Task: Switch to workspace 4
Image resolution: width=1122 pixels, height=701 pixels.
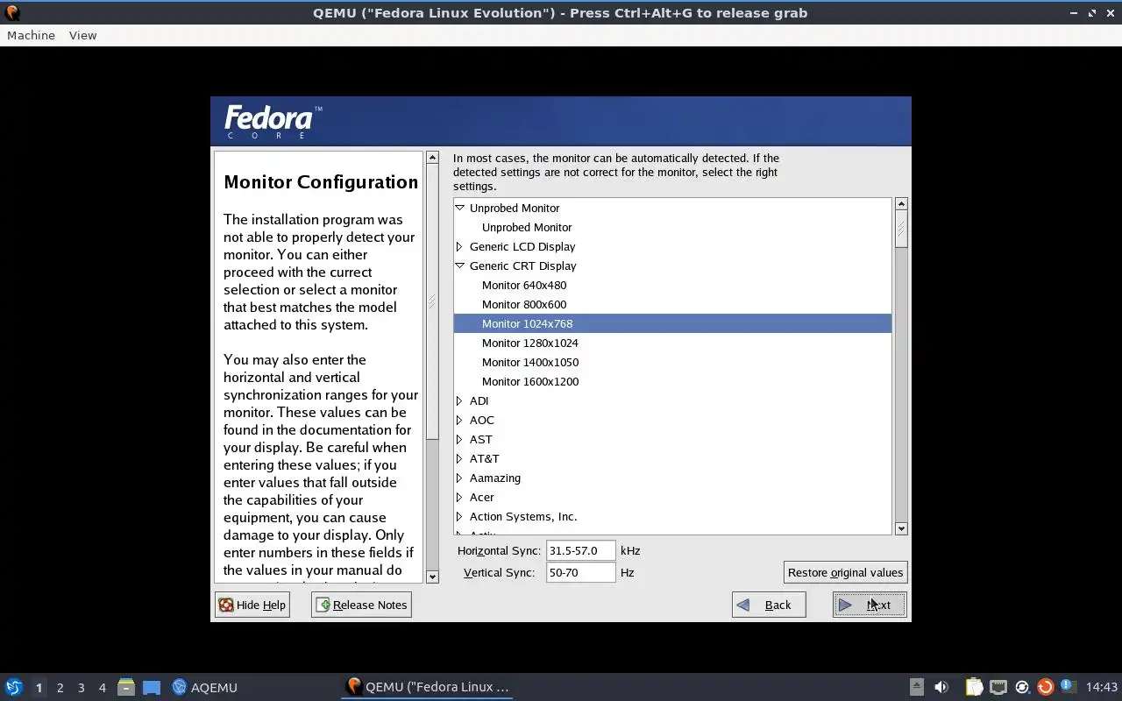Action: pos(102,687)
